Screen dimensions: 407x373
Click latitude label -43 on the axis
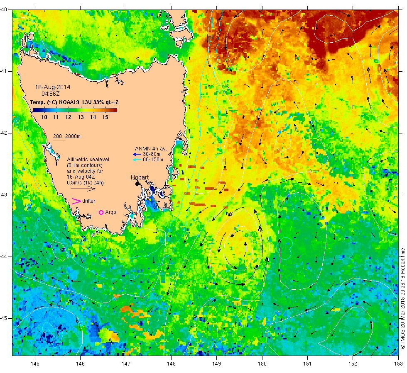4,195
